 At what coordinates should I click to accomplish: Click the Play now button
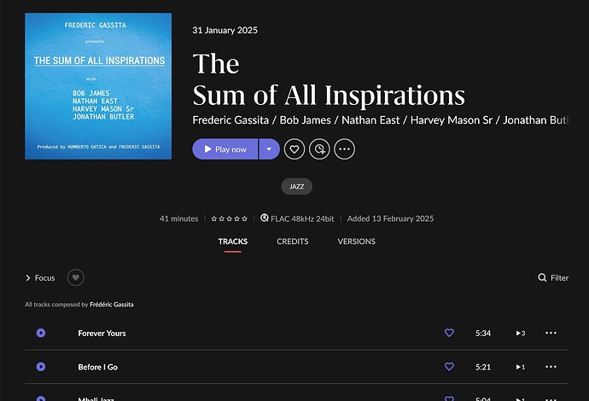click(x=225, y=149)
